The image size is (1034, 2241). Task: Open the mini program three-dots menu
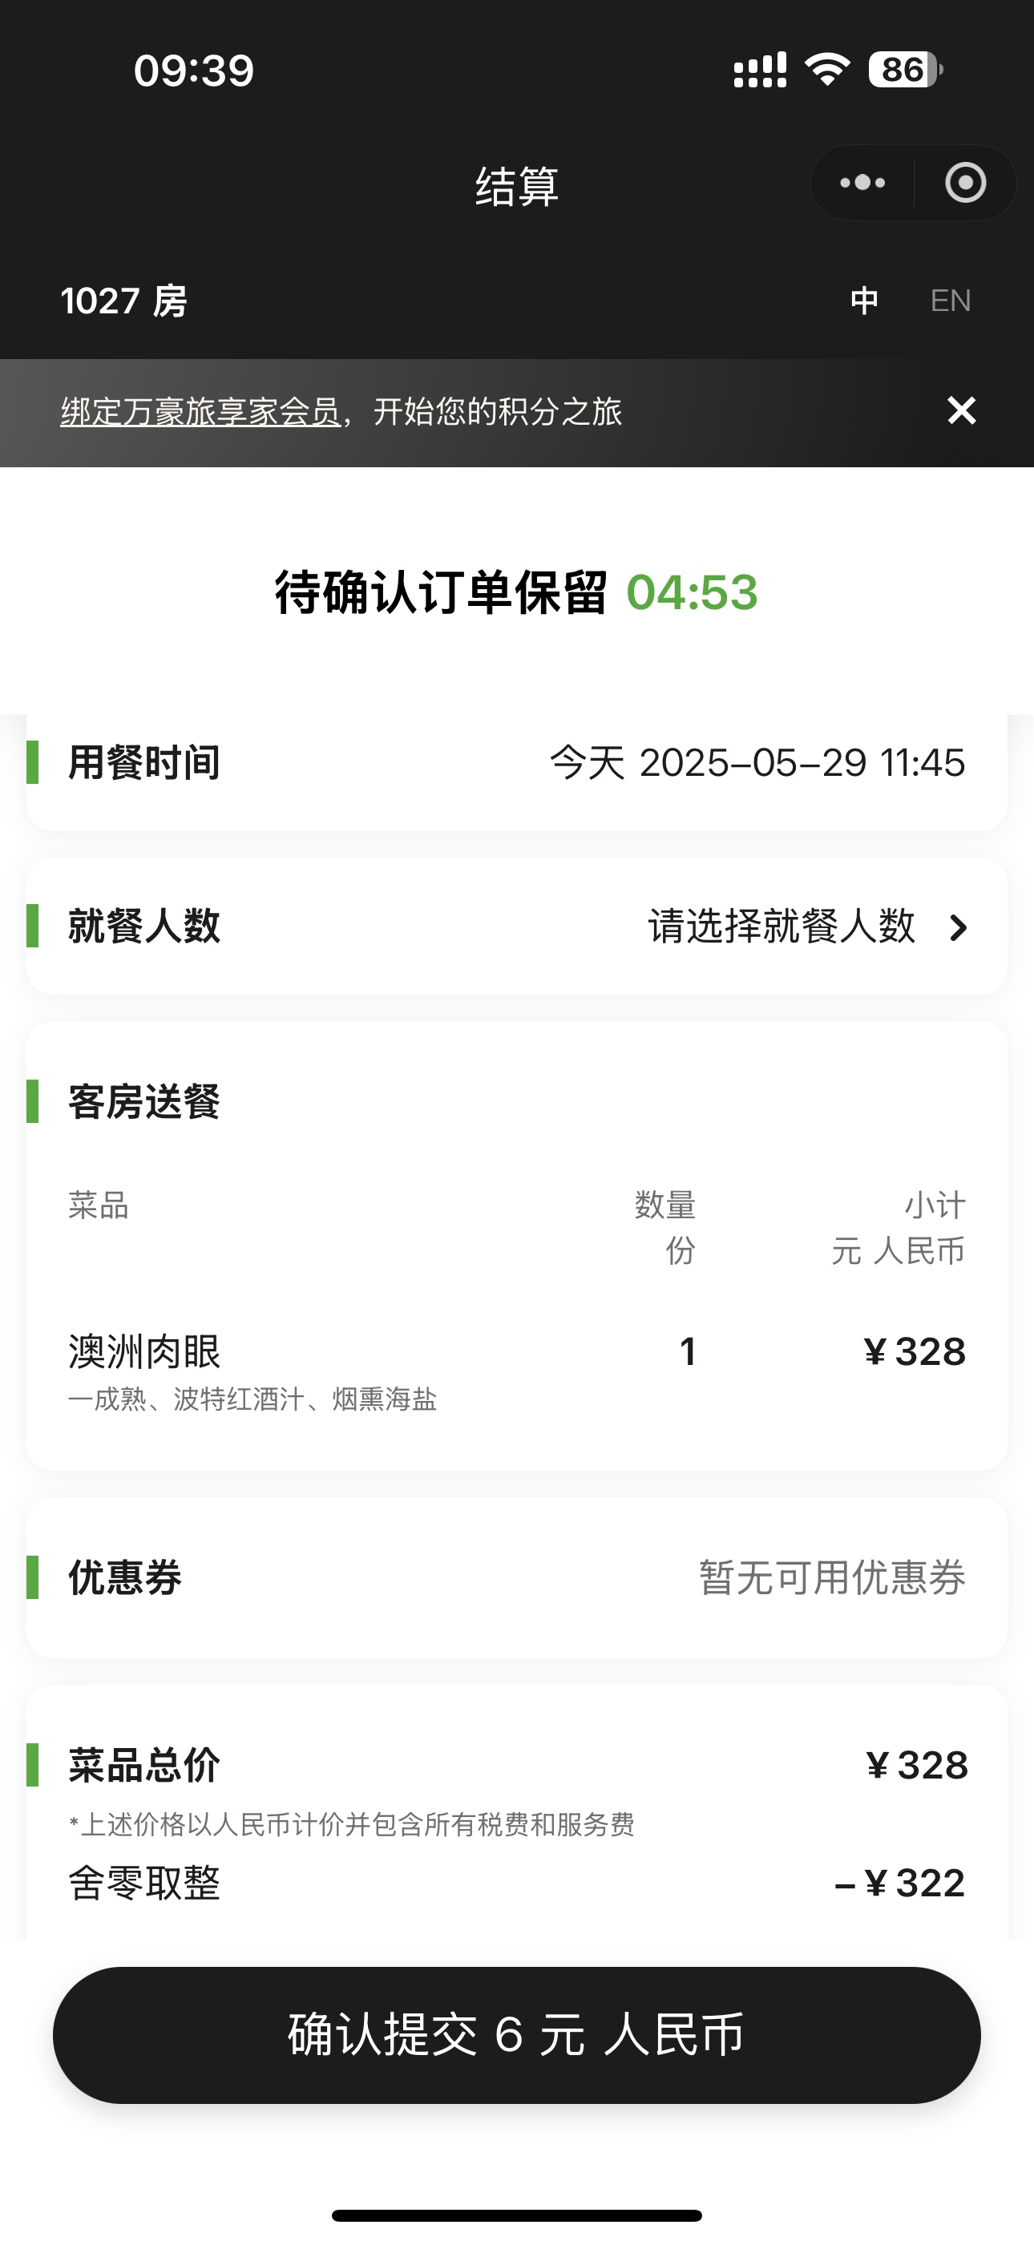[x=862, y=183]
